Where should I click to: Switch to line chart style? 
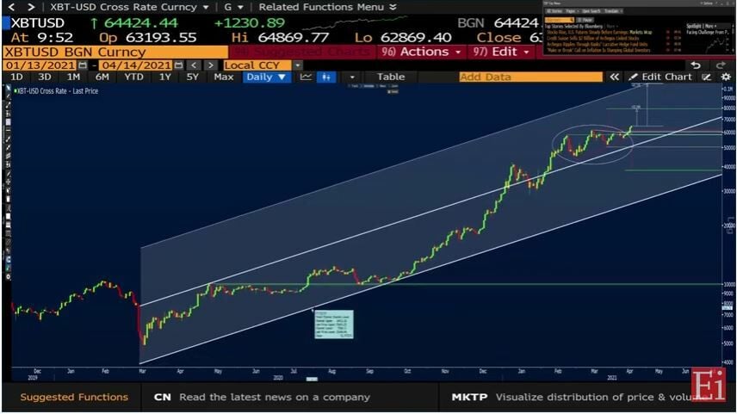pos(306,77)
